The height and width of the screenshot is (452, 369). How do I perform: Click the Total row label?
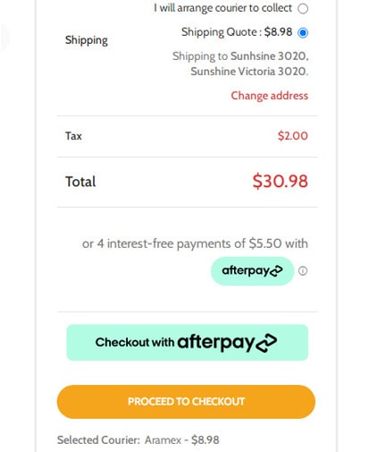(x=80, y=182)
